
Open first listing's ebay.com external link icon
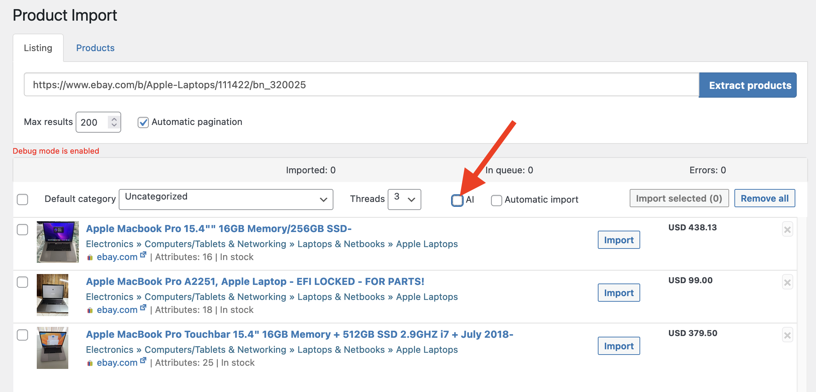(143, 255)
